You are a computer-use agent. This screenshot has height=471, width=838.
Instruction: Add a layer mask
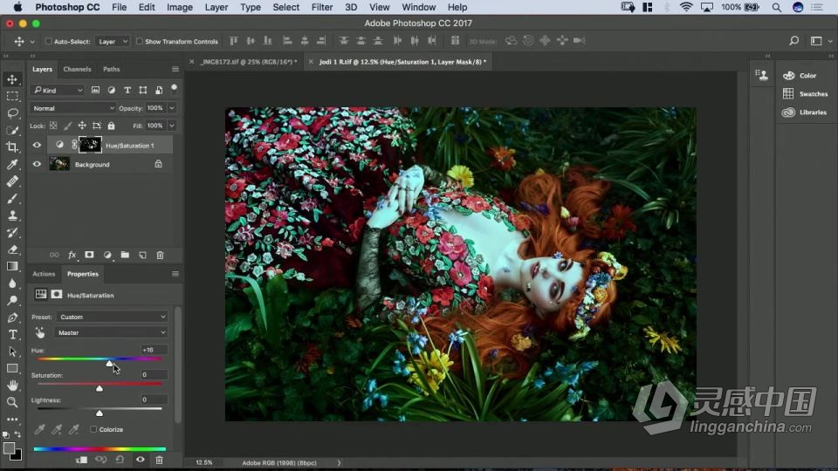89,256
